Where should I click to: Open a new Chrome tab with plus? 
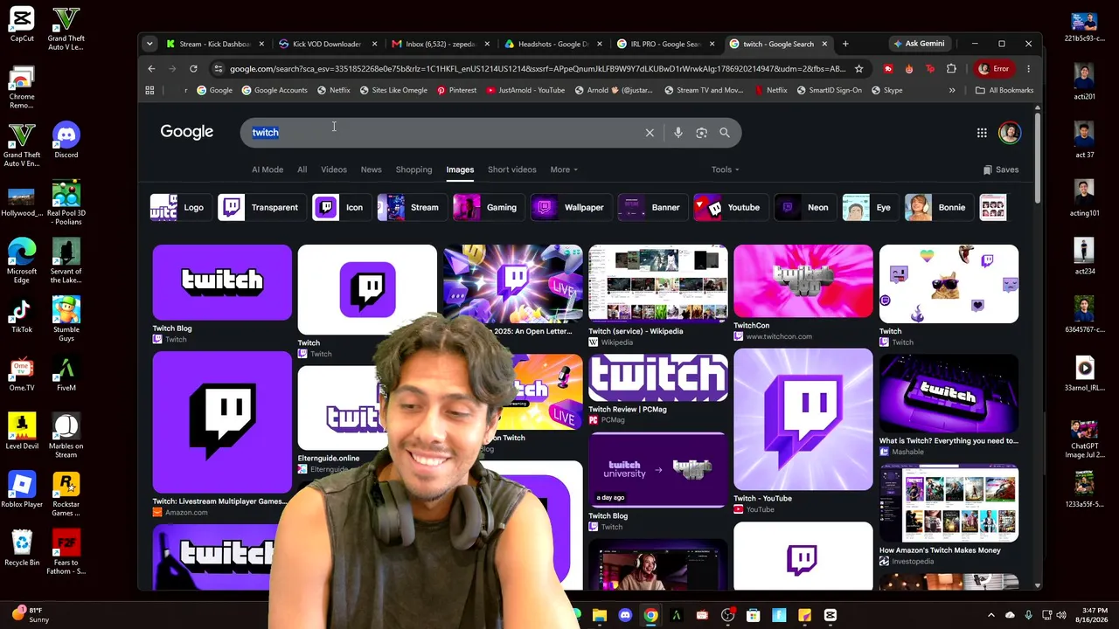845,44
